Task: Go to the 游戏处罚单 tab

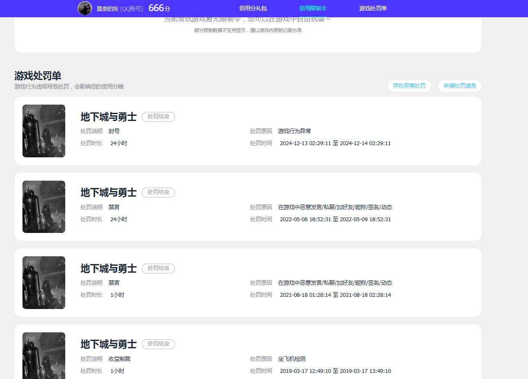Action: click(x=373, y=8)
